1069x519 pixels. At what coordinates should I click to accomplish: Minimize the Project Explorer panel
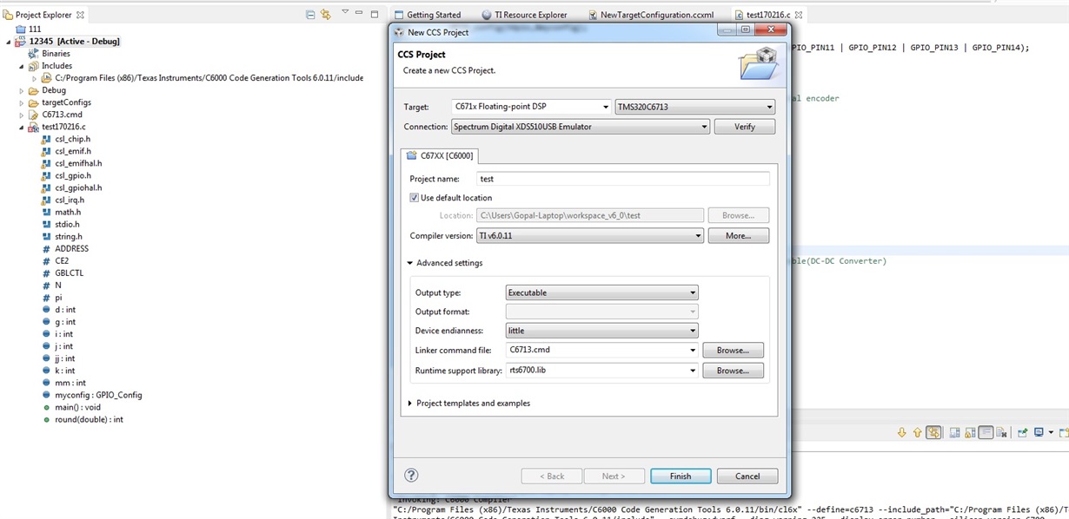tap(360, 13)
